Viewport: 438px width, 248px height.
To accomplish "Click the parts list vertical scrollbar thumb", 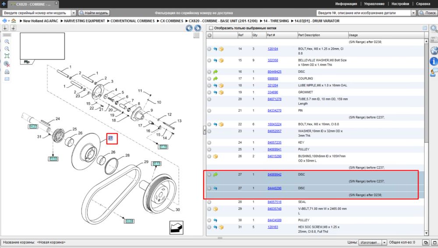I will [x=426, y=93].
